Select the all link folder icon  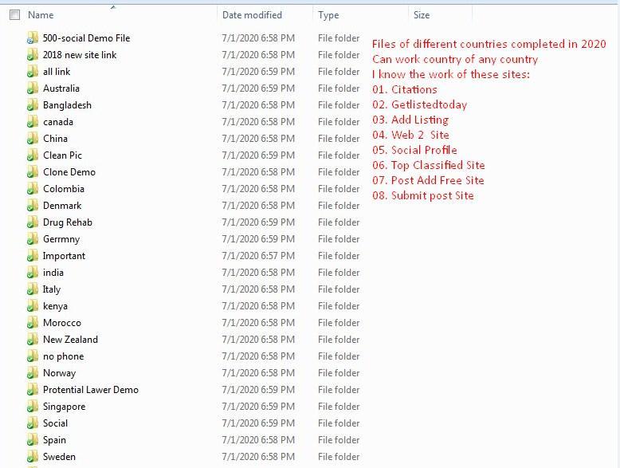tap(33, 72)
